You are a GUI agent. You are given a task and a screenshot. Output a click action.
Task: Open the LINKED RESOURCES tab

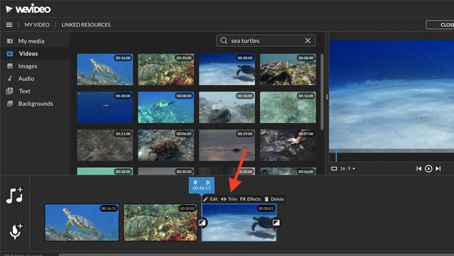click(86, 25)
